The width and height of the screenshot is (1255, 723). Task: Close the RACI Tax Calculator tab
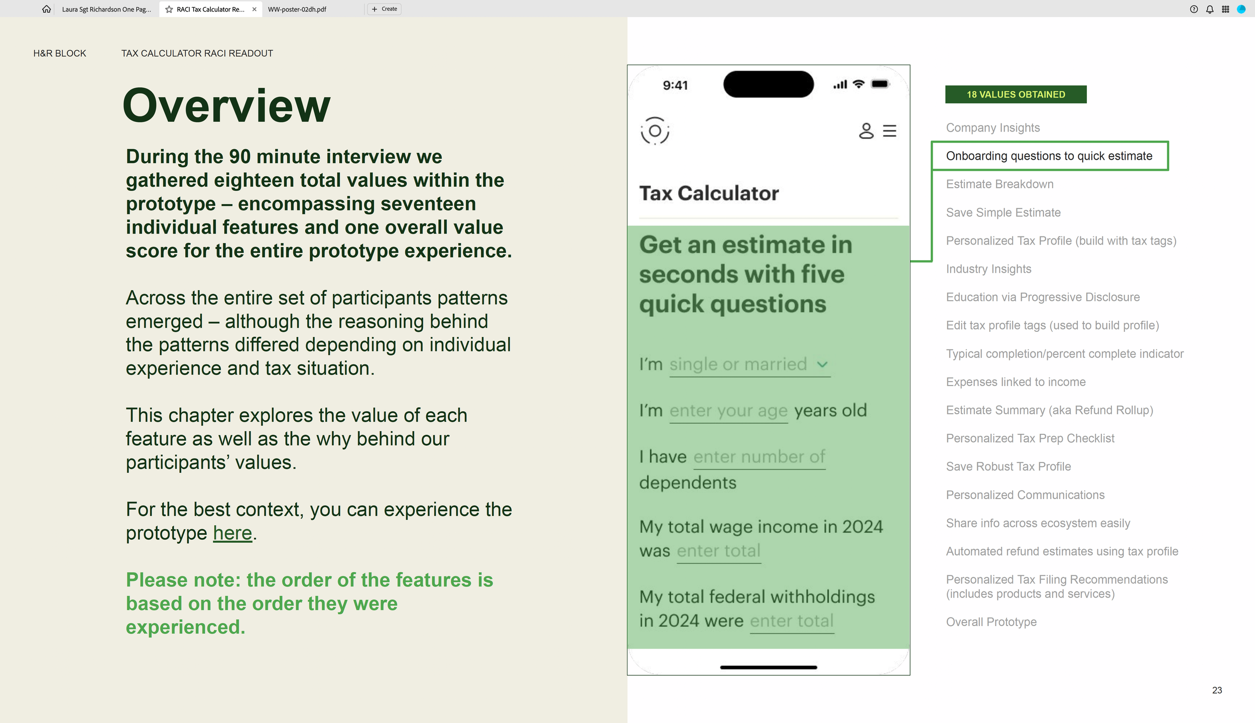(255, 9)
